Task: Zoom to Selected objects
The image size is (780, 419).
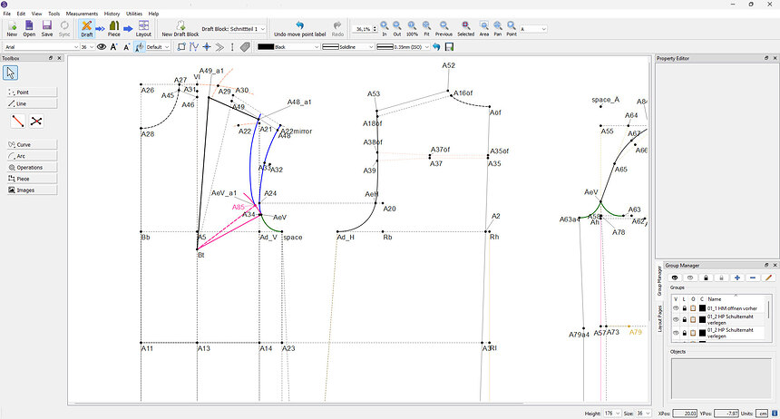Action: click(x=465, y=28)
